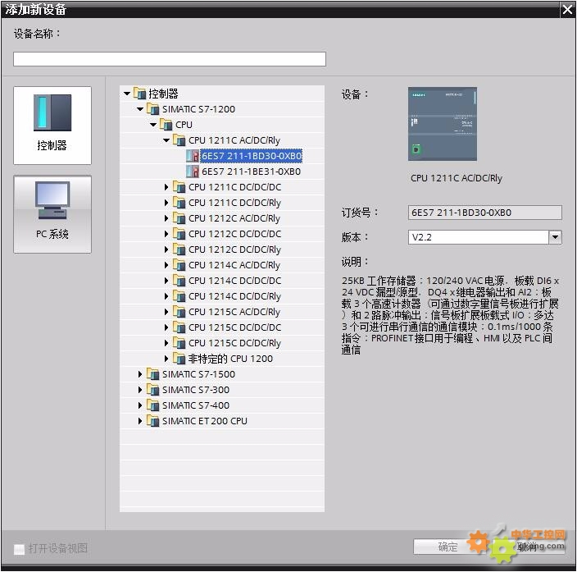Click the SIMATIC S7-1500 folder icon
The width and height of the screenshot is (577, 572).
[152, 373]
